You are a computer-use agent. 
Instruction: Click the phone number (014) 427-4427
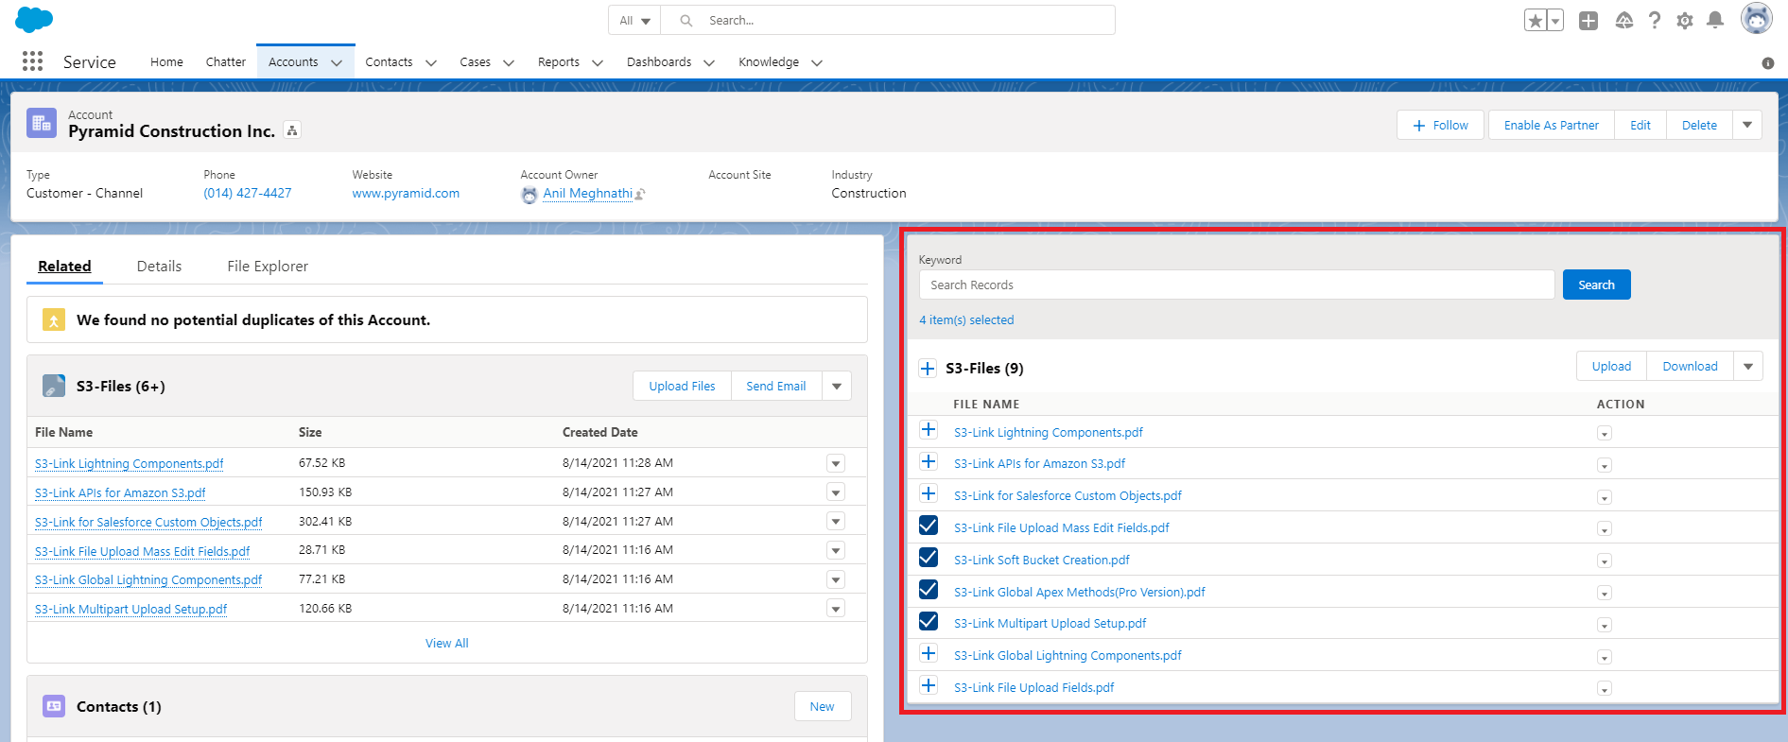(x=248, y=193)
